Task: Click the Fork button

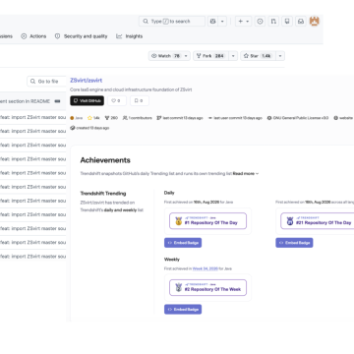Action: 210,56
